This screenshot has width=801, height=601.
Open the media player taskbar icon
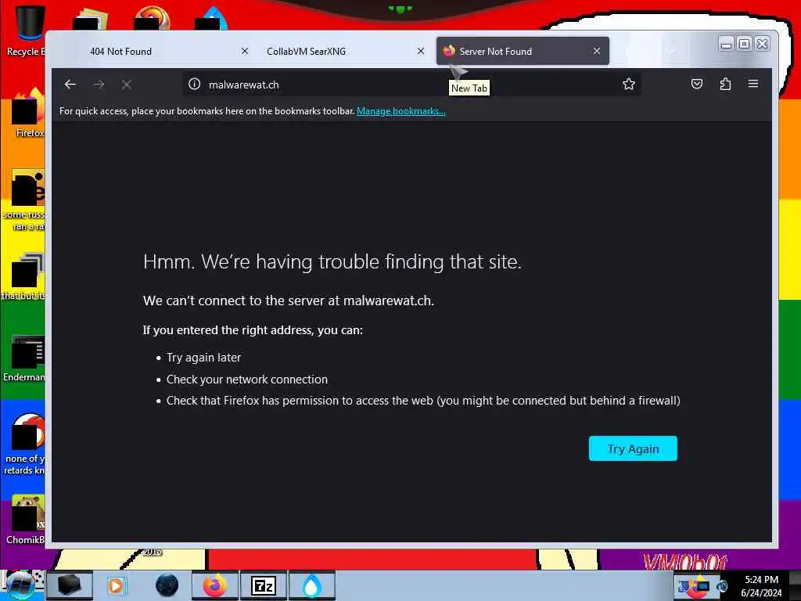117,585
